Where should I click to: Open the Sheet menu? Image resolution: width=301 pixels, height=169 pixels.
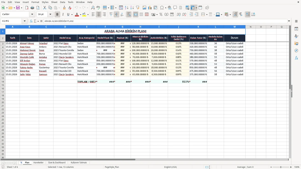click(54, 2)
